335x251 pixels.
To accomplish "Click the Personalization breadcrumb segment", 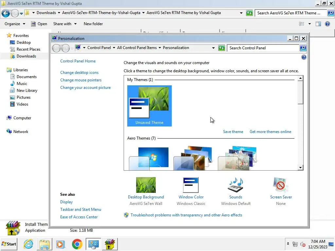I will pos(176,48).
